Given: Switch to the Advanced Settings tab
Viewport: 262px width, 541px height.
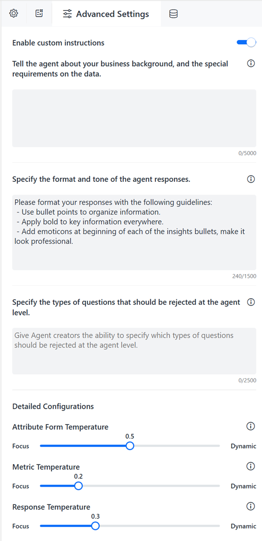Looking at the screenshot, I should click(x=106, y=14).
